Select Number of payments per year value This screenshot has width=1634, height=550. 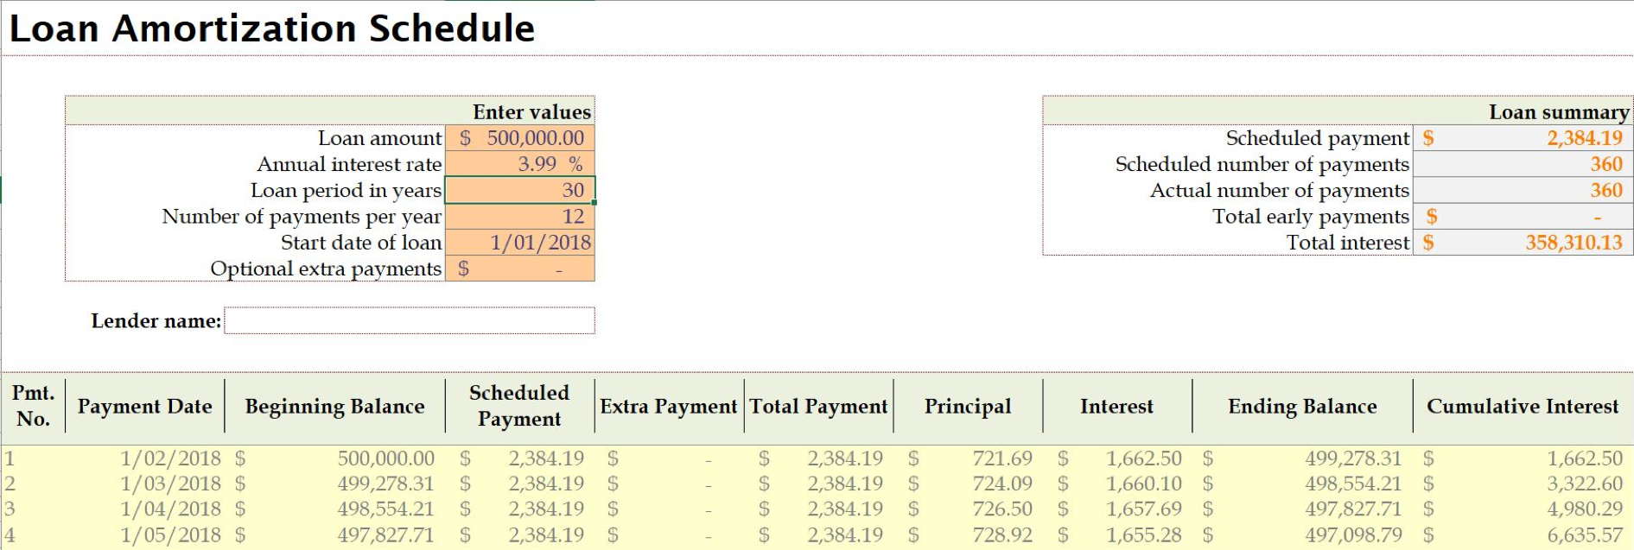519,217
